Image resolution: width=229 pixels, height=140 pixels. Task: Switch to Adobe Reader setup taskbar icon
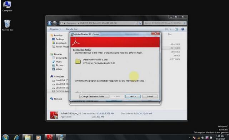coord(50,137)
